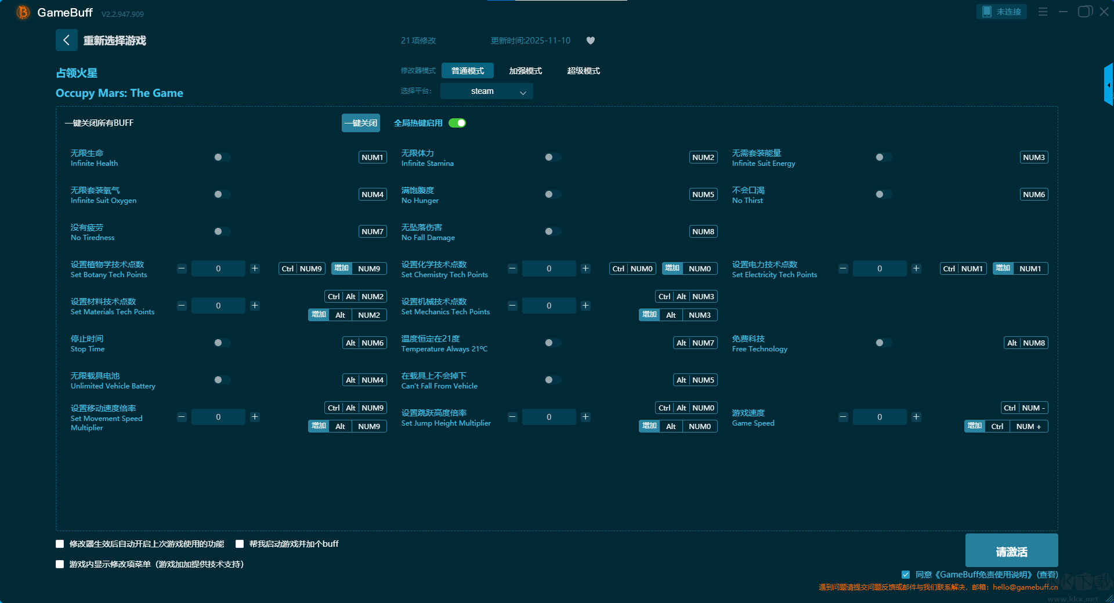Image resolution: width=1114 pixels, height=603 pixels.
Task: Decrease Jump Height Multiplier with minus
Action: pyautogui.click(x=512, y=417)
